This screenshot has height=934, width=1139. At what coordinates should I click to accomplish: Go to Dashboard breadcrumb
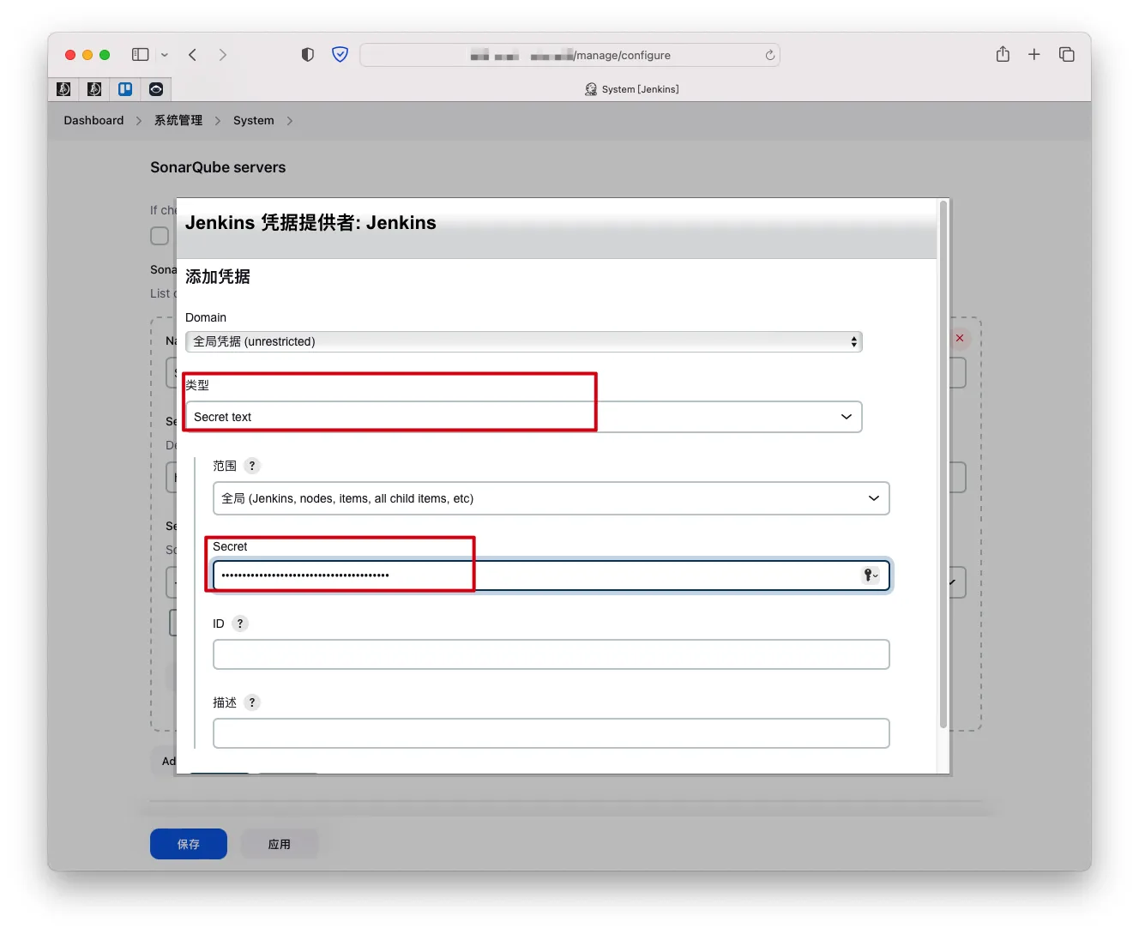(x=93, y=121)
